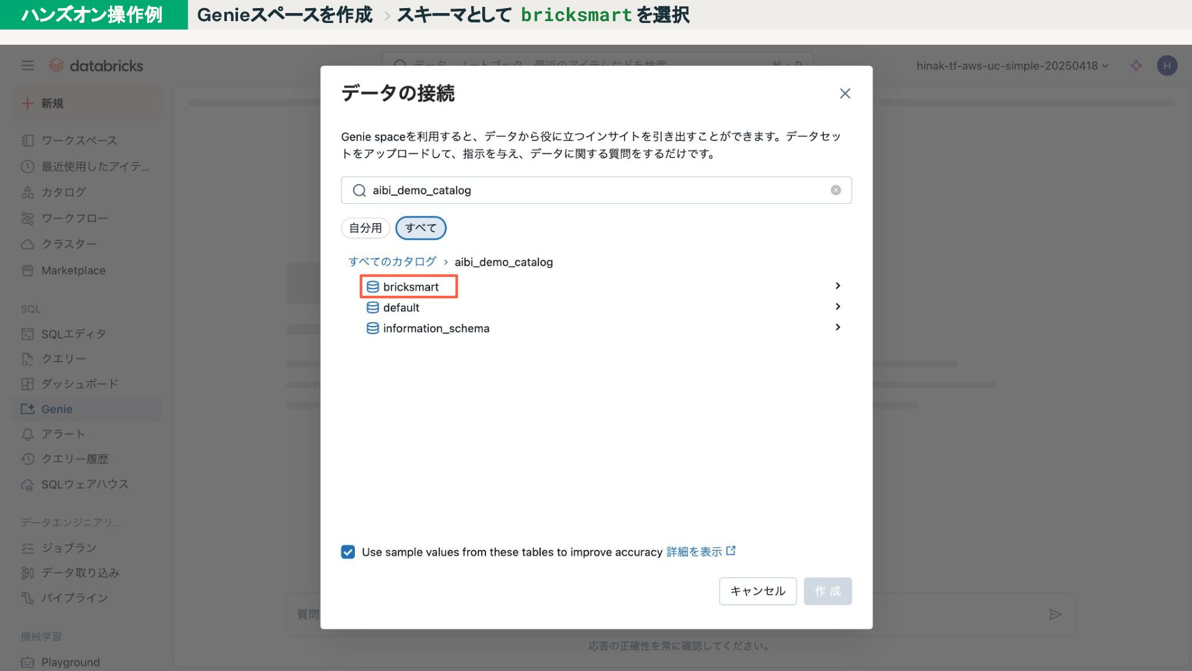The width and height of the screenshot is (1192, 671).
Task: Click the 作成 button
Action: point(827,591)
